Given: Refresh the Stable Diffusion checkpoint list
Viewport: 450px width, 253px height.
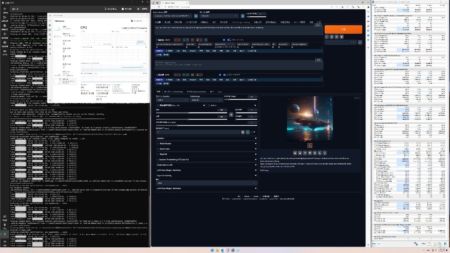Looking at the screenshot, I should pos(196,16).
